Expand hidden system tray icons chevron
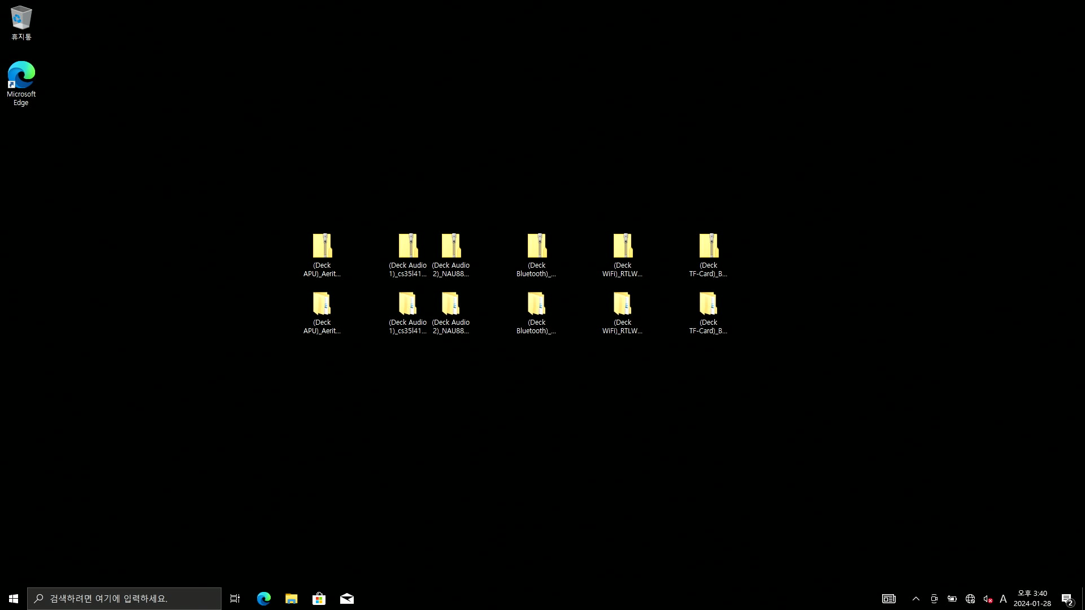Screen dimensions: 1085x610 click(916, 599)
